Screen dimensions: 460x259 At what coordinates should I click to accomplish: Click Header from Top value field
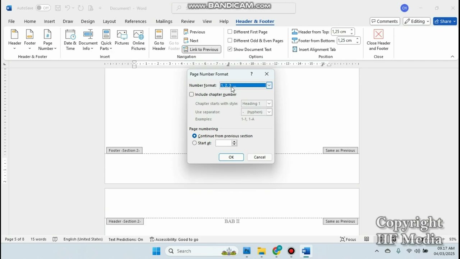[x=340, y=32]
